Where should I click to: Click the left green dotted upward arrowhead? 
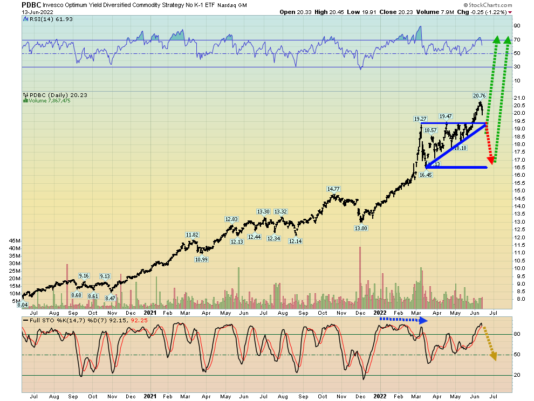(496, 39)
